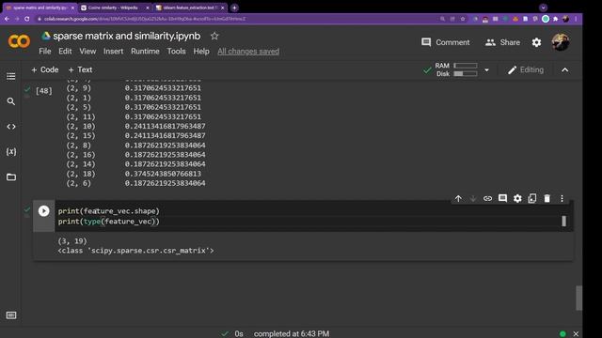This screenshot has width=602, height=338.
Task: Open the find and replace search panel
Action: (x=10, y=101)
